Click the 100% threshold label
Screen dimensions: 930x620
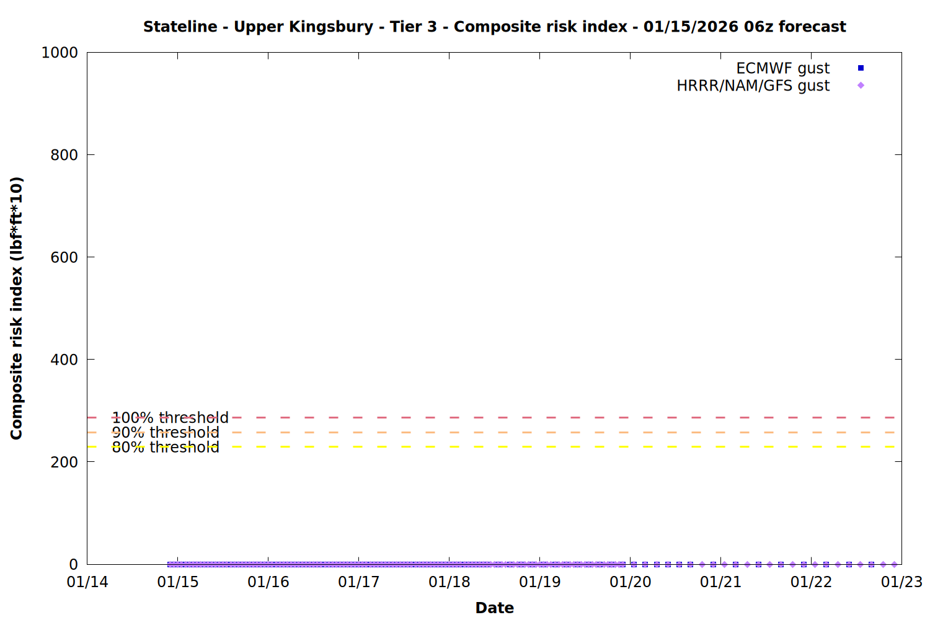click(170, 418)
